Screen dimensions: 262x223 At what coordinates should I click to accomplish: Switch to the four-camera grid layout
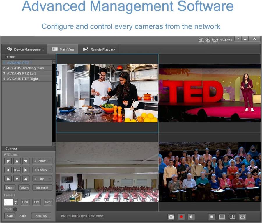pyautogui.click(x=232, y=217)
